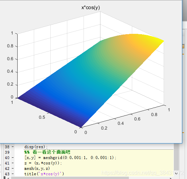Viewport: 187px width, 179px height.
Task: Place cursor in the meshgrid code line
Action: click(70, 158)
